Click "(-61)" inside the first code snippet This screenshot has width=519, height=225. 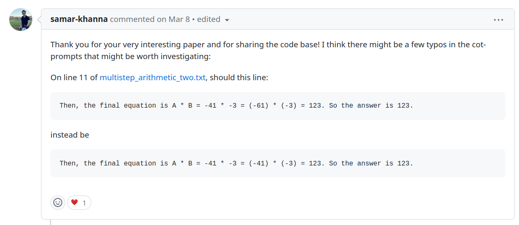[x=259, y=106]
